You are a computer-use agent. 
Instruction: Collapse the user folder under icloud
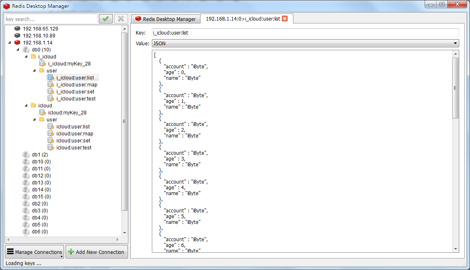pos(35,120)
